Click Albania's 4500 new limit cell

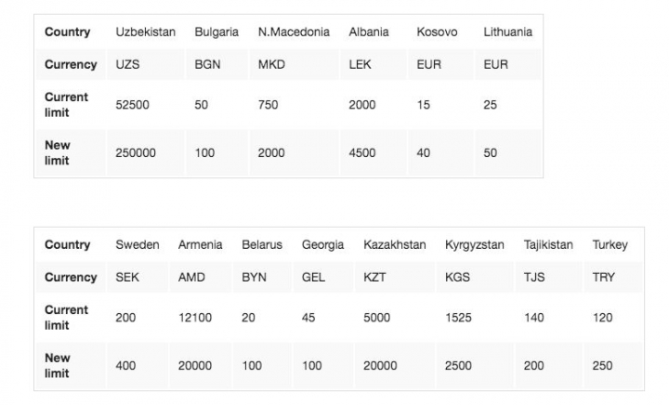362,152
